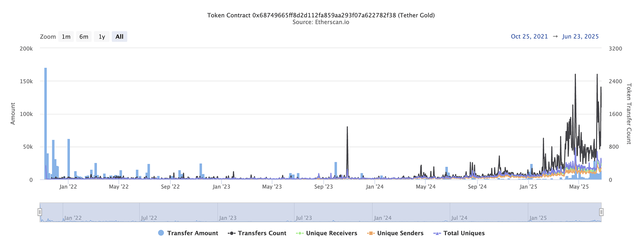Click the right navigator range handle
This screenshot has height=252, width=644.
click(601, 212)
